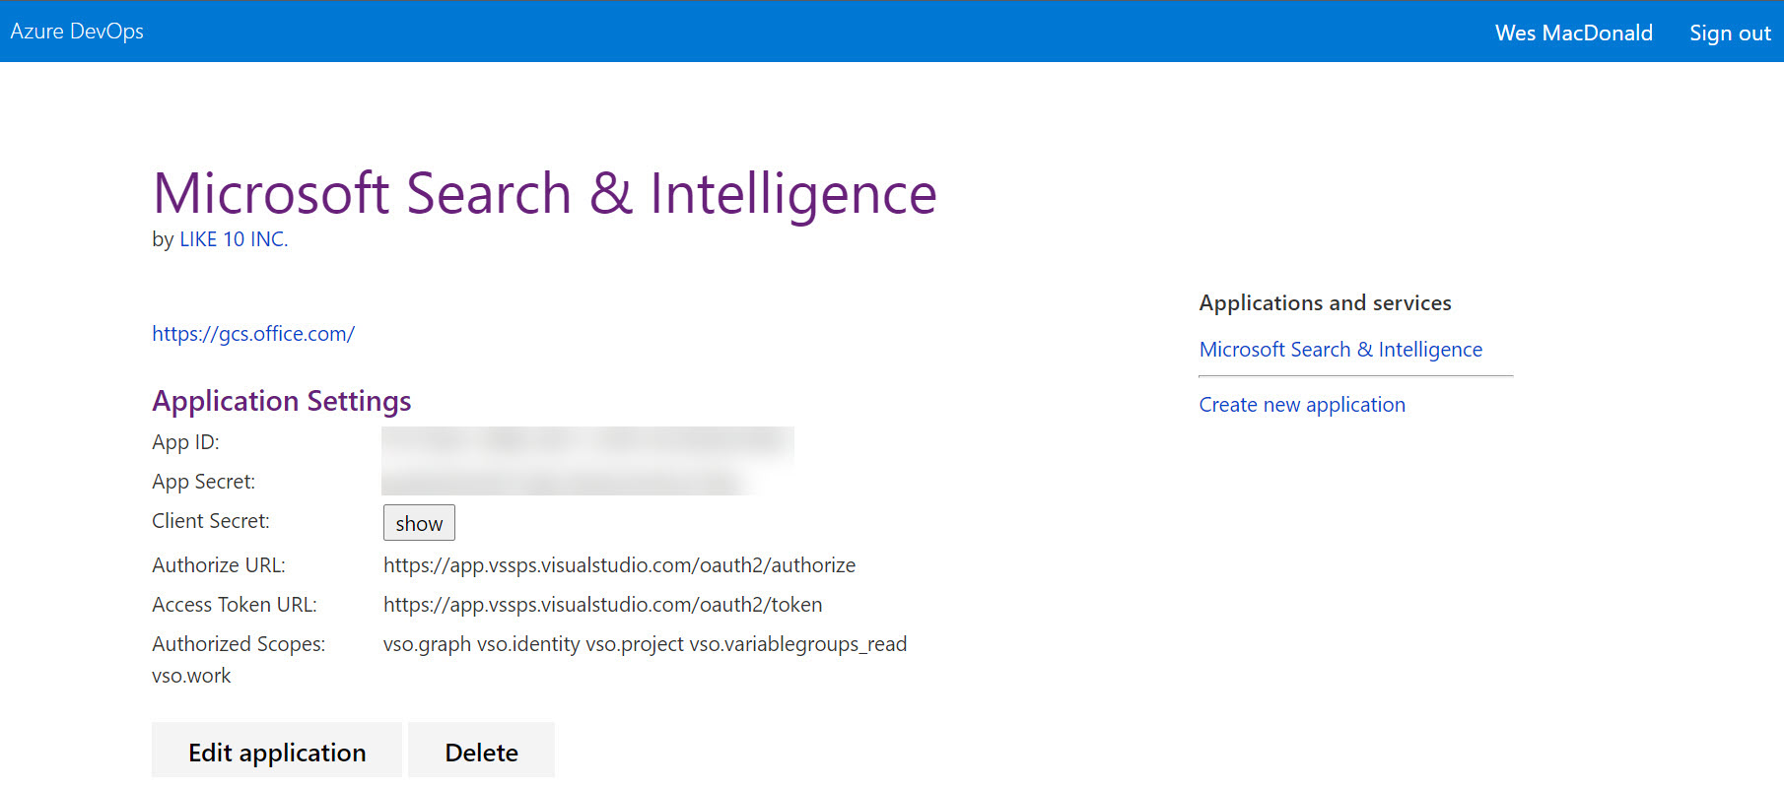Click the blurred App Secret value
The image size is (1784, 787).
click(562, 482)
